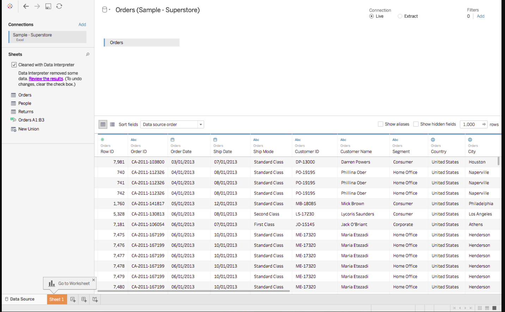Enable Show aliases checkbox
Image resolution: width=505 pixels, height=312 pixels.
pos(381,124)
